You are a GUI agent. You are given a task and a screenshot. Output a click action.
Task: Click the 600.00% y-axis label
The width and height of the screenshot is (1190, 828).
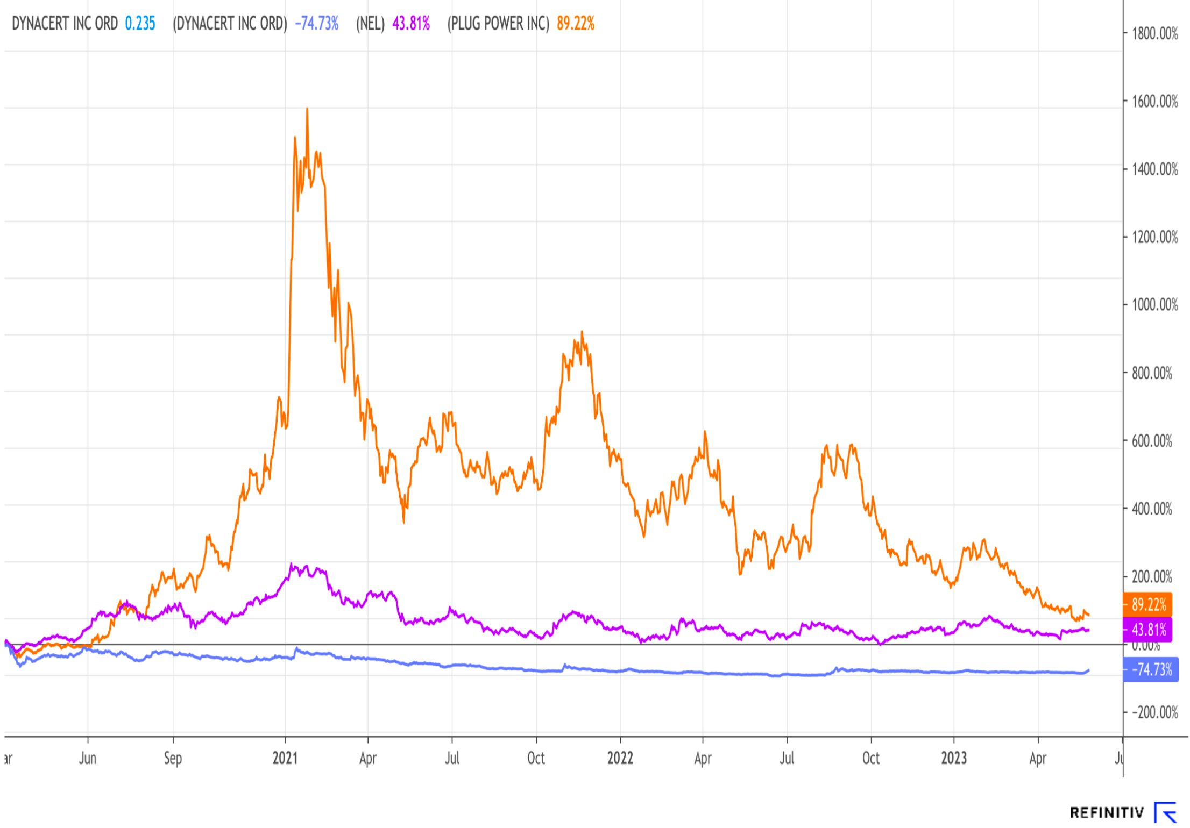pos(1152,441)
